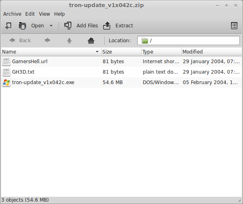Click the 'plain text do...' type cell
This screenshot has width=243, height=204.
[x=160, y=72]
